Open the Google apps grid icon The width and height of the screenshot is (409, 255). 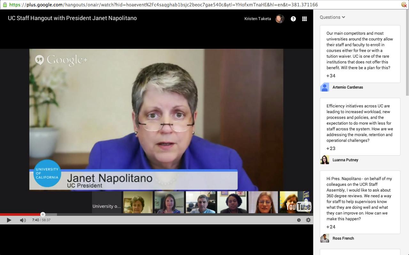click(305, 19)
